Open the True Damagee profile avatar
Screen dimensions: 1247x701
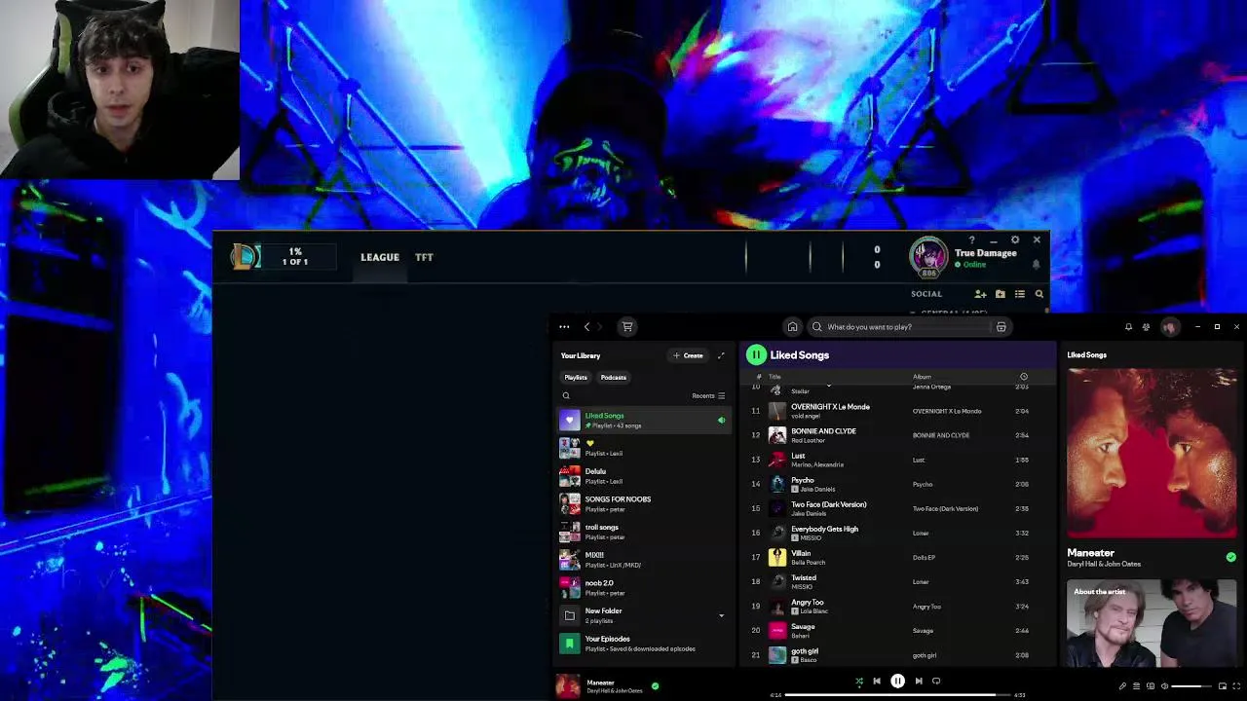click(928, 257)
